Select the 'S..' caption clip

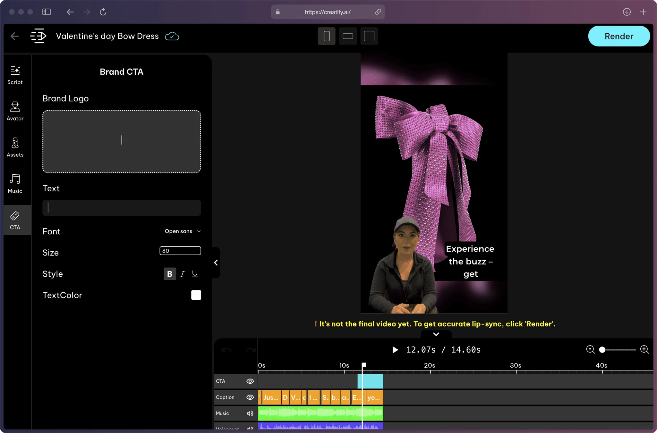325,397
